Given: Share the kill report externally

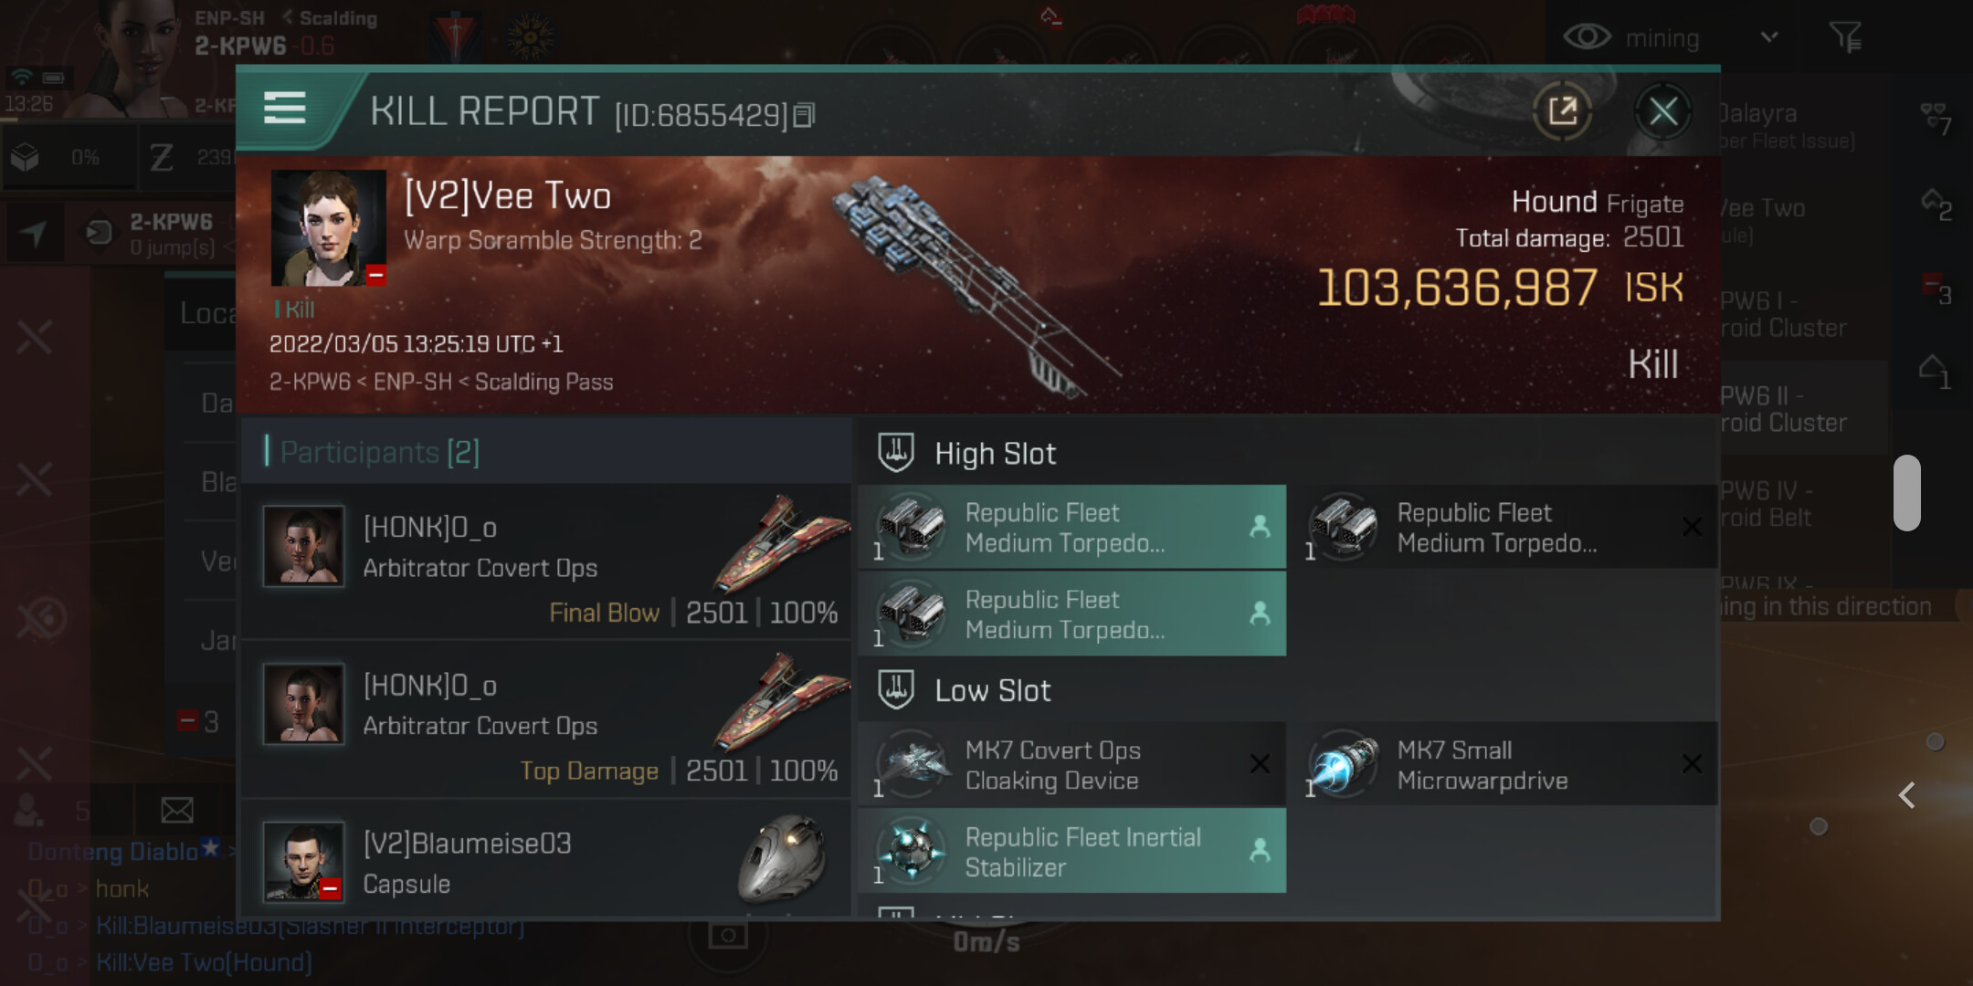Looking at the screenshot, I should pos(1563,111).
